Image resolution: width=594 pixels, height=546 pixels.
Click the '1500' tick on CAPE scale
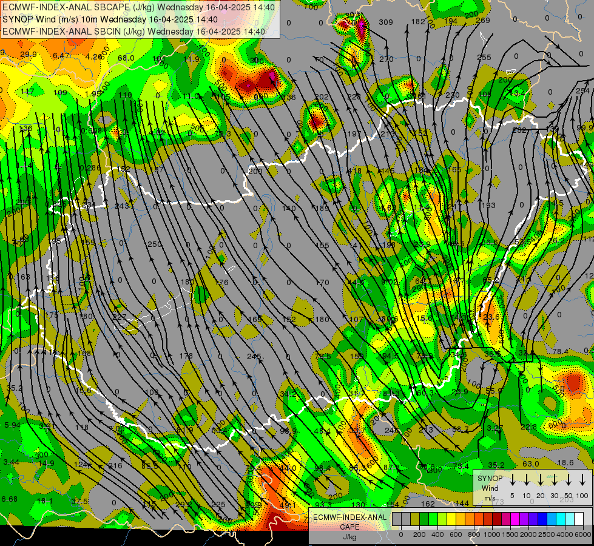[510, 534]
